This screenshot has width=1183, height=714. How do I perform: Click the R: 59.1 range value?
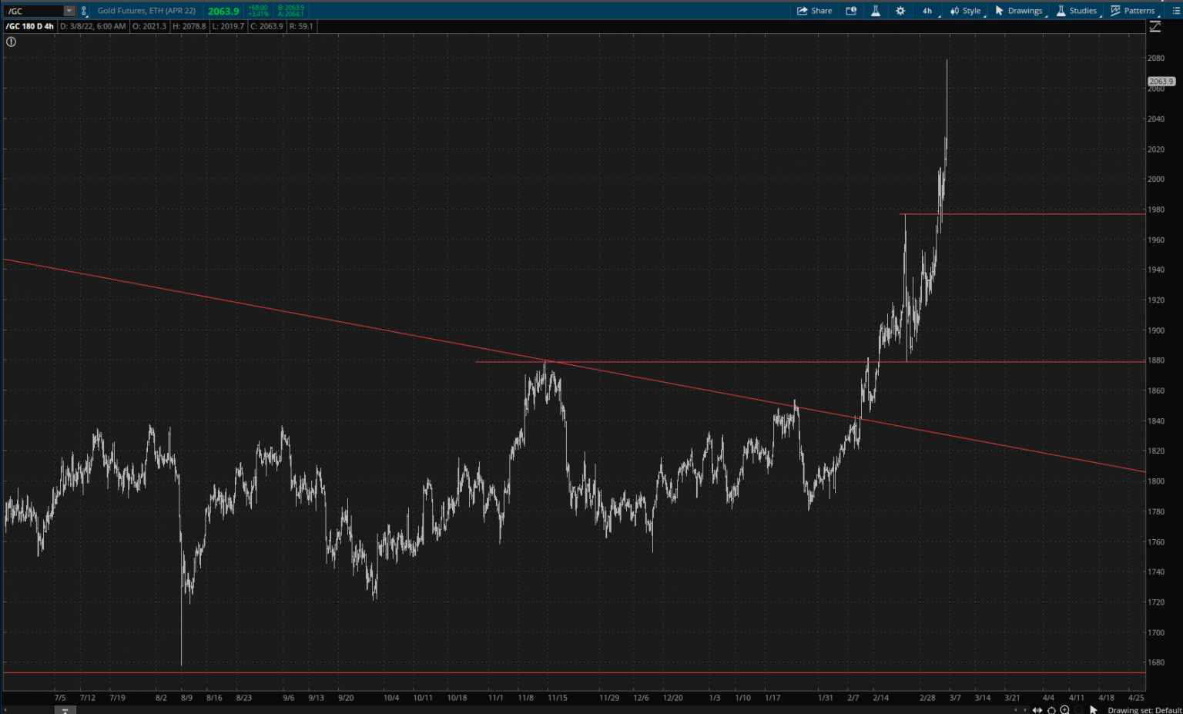click(301, 26)
